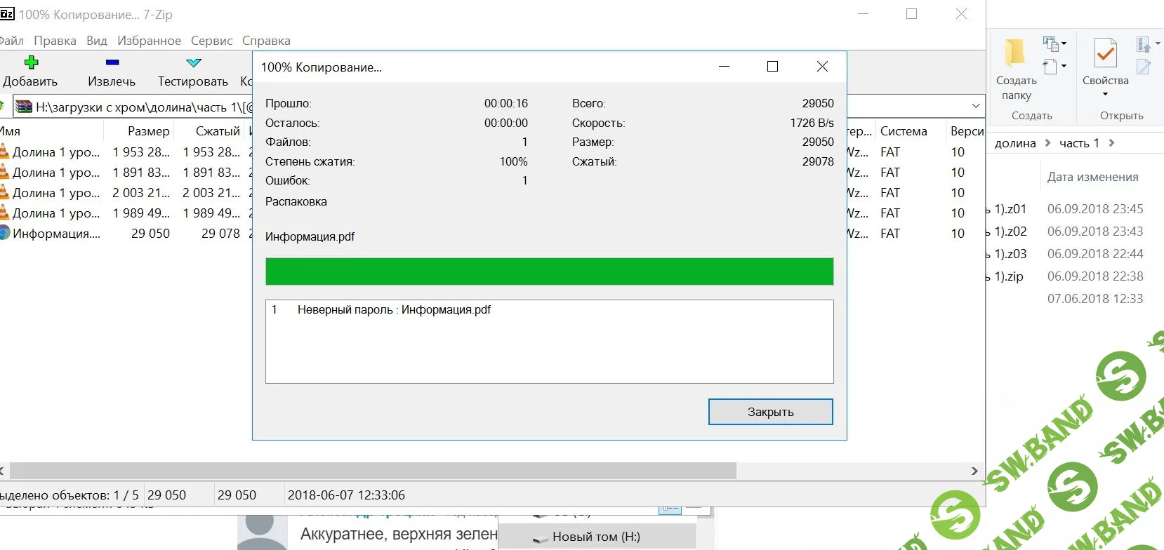Click the Свойства checkmark document icon
Image resolution: width=1164 pixels, height=550 pixels.
click(1105, 54)
